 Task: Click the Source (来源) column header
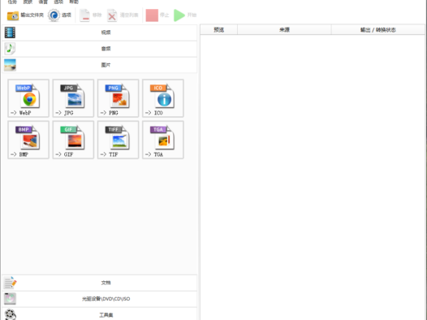click(x=284, y=30)
